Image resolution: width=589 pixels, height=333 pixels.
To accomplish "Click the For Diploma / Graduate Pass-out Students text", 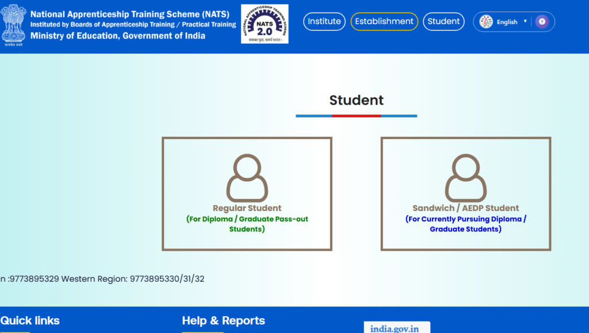I will [x=247, y=224].
